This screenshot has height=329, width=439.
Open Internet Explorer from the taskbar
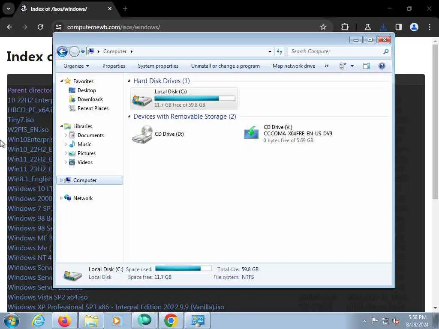click(x=38, y=320)
